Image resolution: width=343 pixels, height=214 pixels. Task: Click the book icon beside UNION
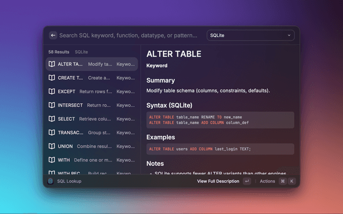point(51,146)
